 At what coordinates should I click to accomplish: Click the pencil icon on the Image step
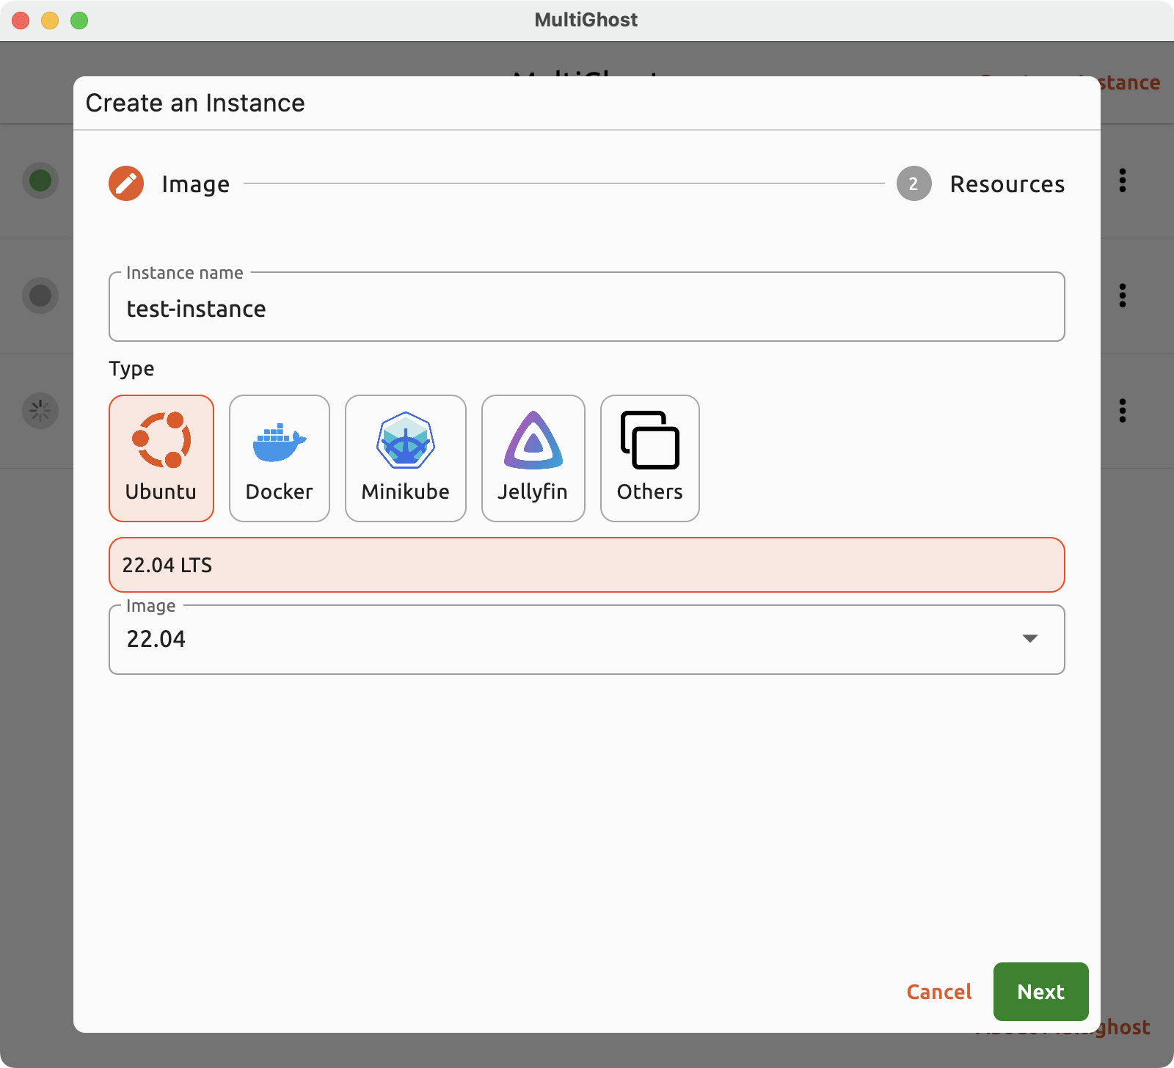pyautogui.click(x=125, y=184)
